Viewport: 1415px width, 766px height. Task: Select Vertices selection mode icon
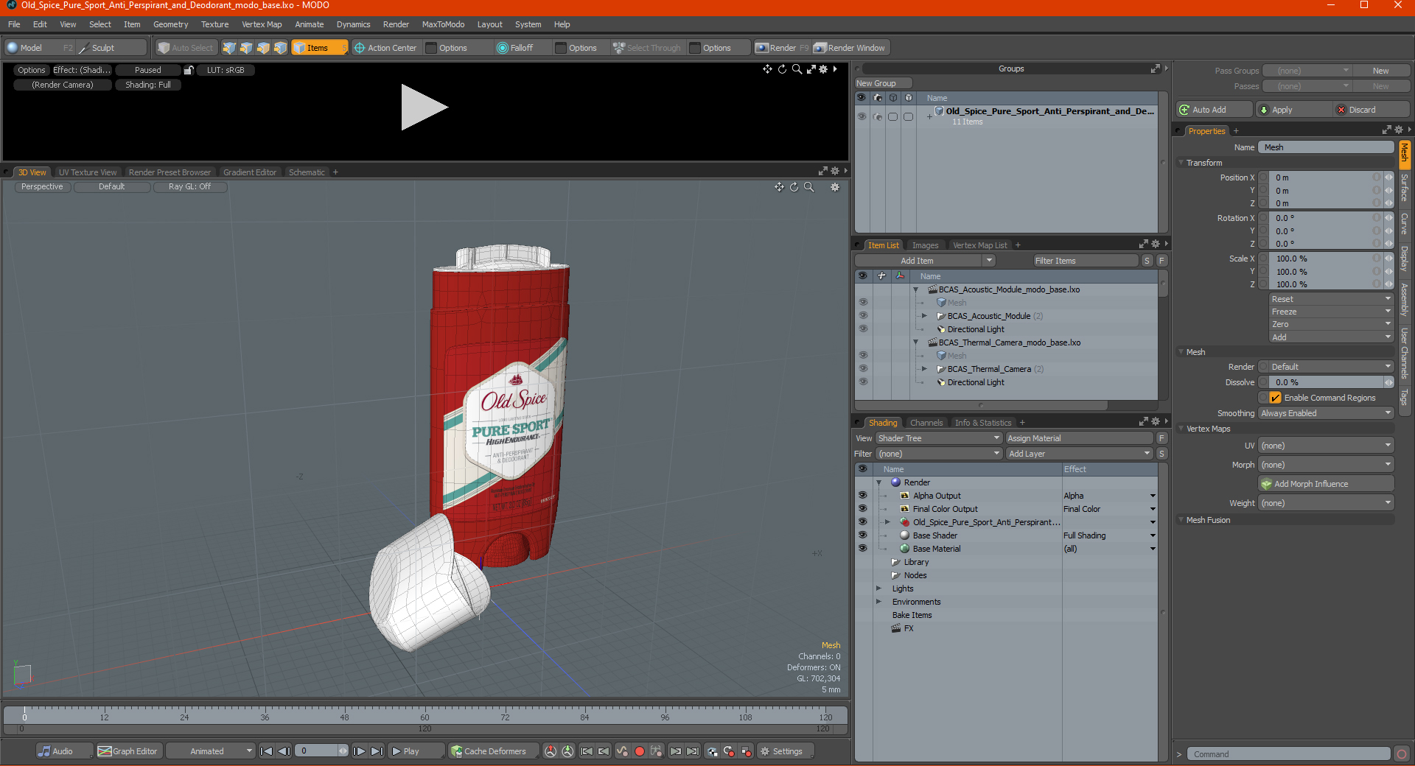coord(229,48)
